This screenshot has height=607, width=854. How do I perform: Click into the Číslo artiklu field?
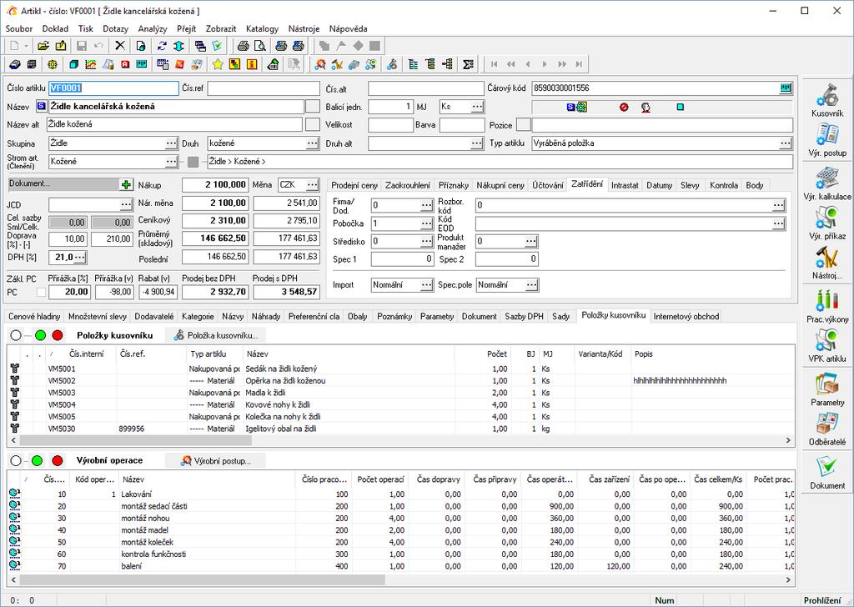[113, 88]
